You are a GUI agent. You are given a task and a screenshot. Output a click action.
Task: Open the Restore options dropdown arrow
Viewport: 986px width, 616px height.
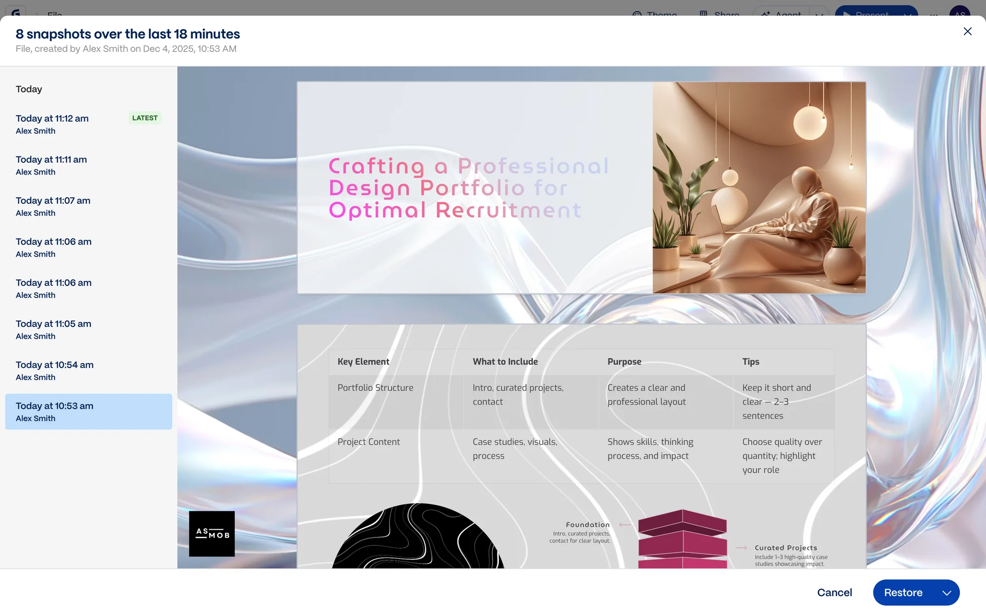pos(946,593)
